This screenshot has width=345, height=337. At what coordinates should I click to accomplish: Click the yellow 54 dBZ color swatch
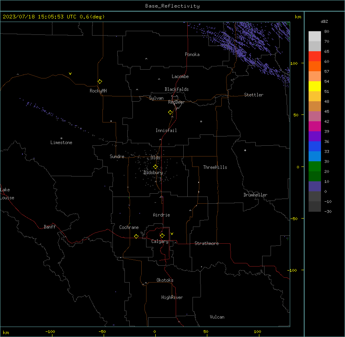click(x=315, y=86)
